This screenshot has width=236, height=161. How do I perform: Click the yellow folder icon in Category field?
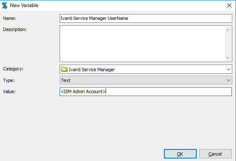64,69
